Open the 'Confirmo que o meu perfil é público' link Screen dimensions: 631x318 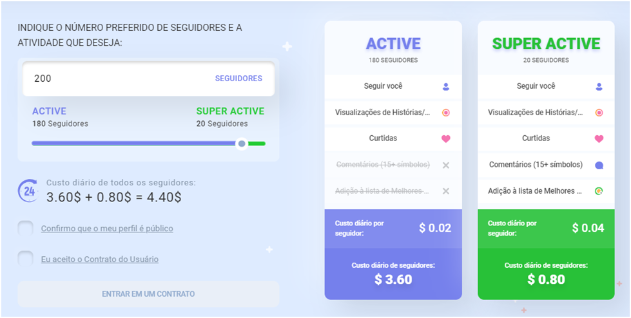pyautogui.click(x=107, y=229)
